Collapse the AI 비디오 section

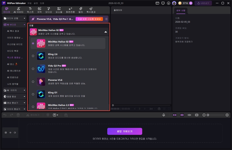(x=14, y=25)
